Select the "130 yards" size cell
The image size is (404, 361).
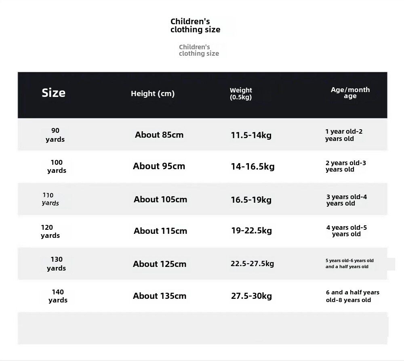[57, 264]
